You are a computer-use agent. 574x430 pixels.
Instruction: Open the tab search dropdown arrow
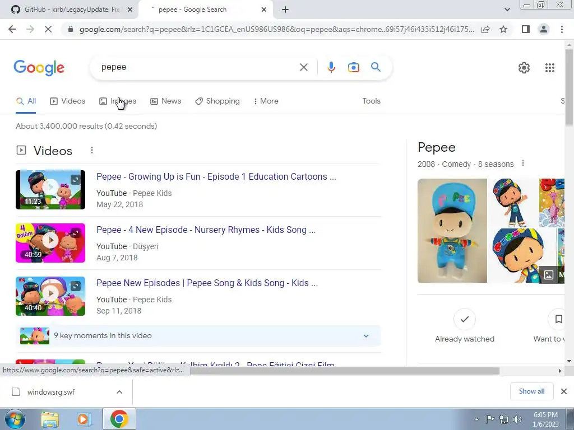click(x=507, y=10)
